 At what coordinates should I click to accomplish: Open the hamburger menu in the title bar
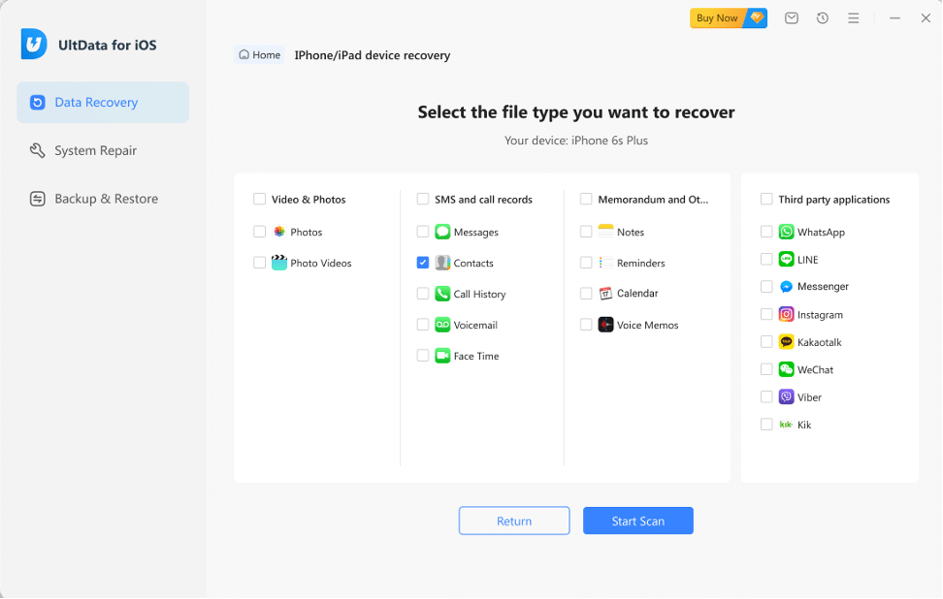point(853,17)
